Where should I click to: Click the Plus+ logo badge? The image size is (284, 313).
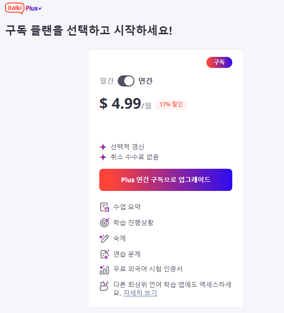point(34,8)
